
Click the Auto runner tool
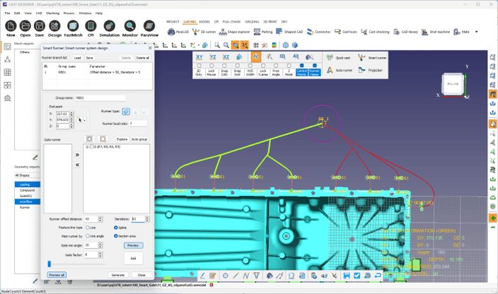coord(330,71)
